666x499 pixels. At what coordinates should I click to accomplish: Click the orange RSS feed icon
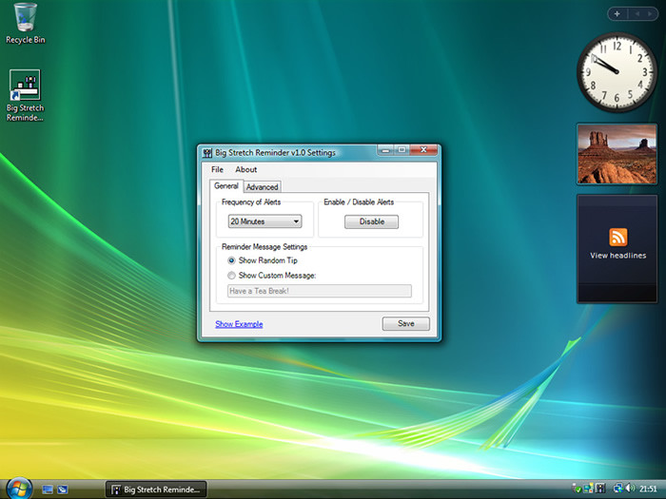coord(618,238)
